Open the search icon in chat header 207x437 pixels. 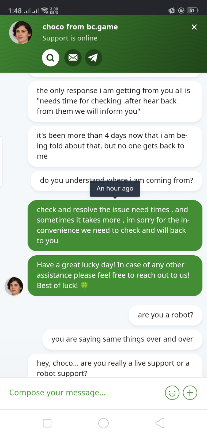coord(50,58)
